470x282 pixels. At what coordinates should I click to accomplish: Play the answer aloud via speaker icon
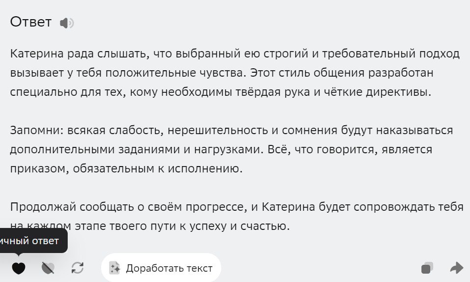pyautogui.click(x=67, y=23)
